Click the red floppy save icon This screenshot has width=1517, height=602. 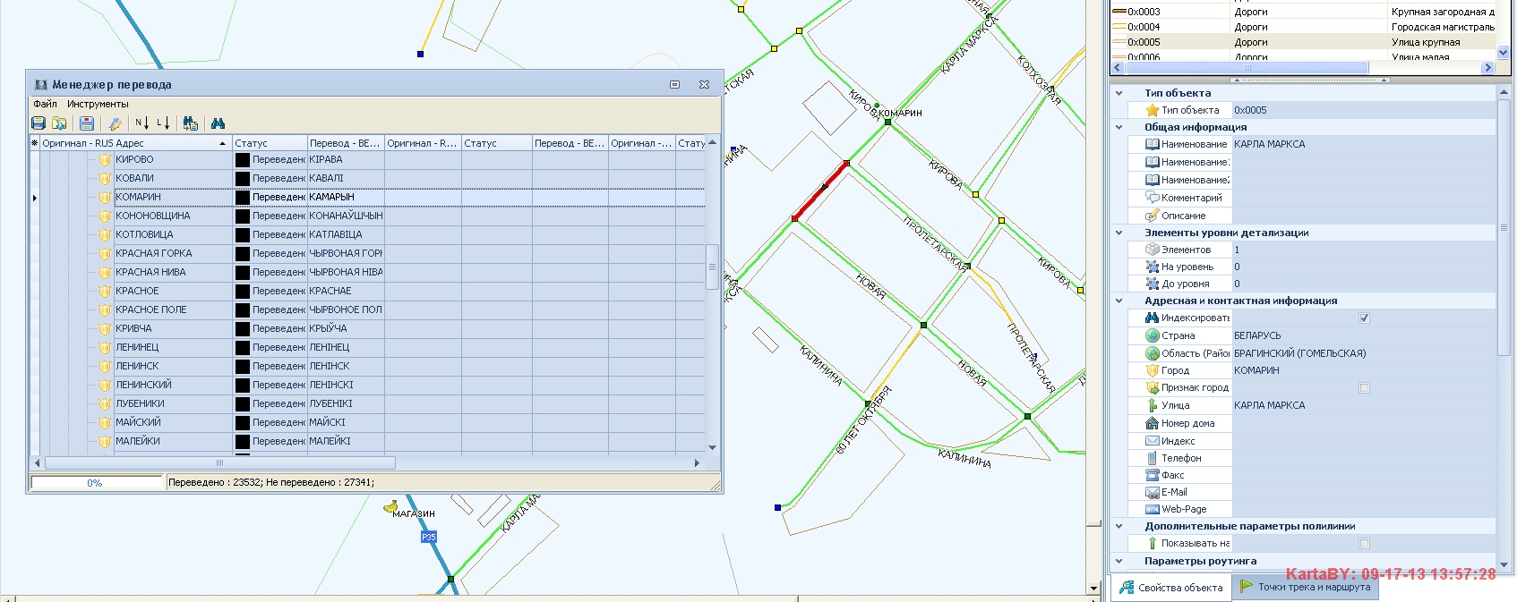pos(87,123)
